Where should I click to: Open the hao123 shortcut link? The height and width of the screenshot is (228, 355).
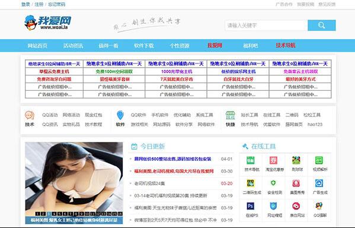tap(315, 124)
